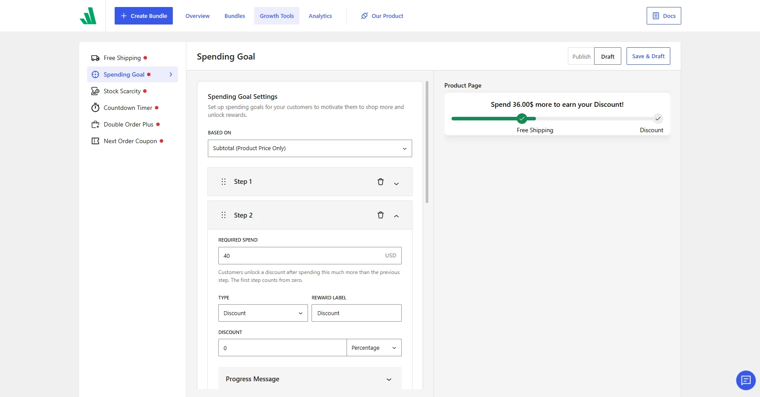Viewport: 760px width, 397px height.
Task: Click the Our Product plug icon
Action: tap(364, 16)
